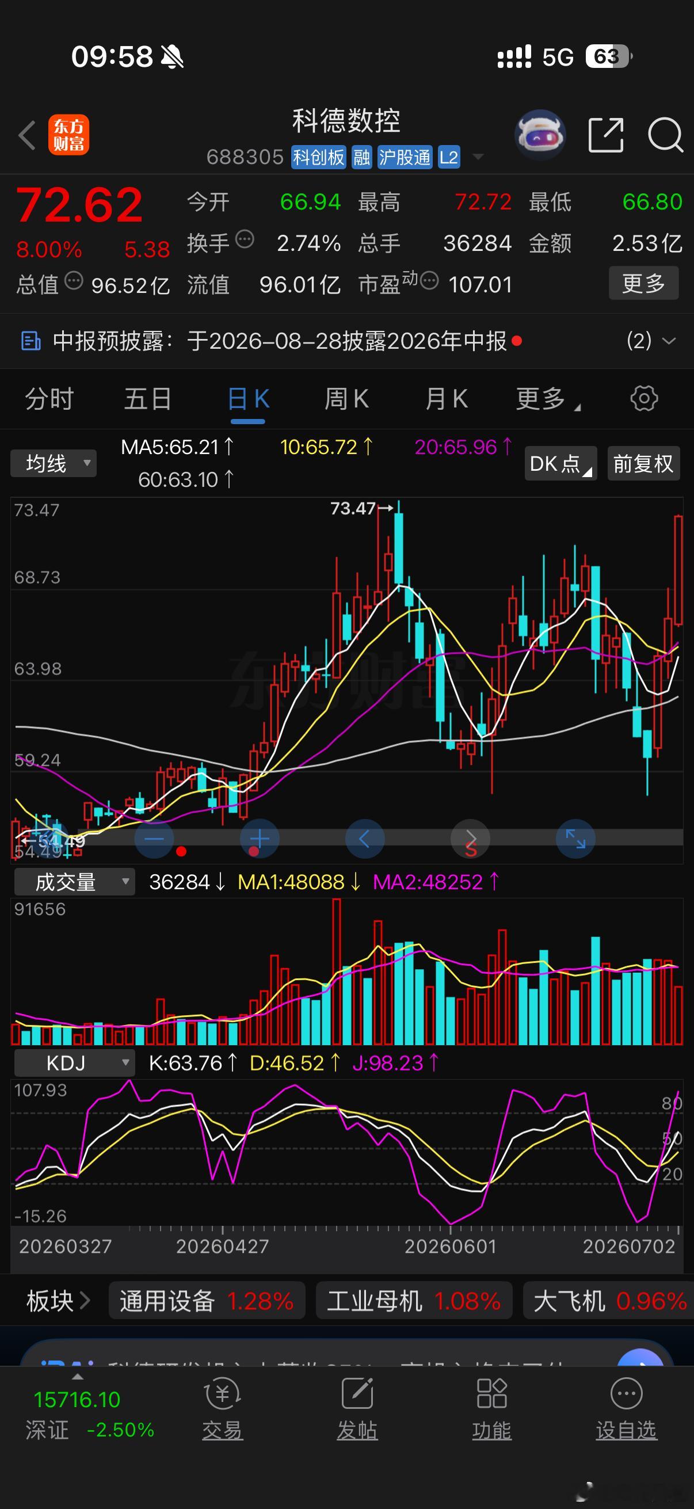Tap info icon next to 市盈

pos(429,281)
